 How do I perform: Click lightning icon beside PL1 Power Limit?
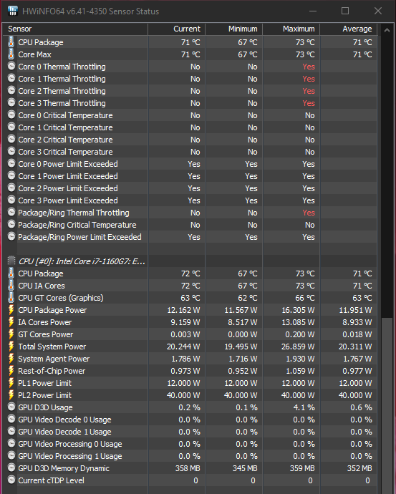[x=11, y=383]
